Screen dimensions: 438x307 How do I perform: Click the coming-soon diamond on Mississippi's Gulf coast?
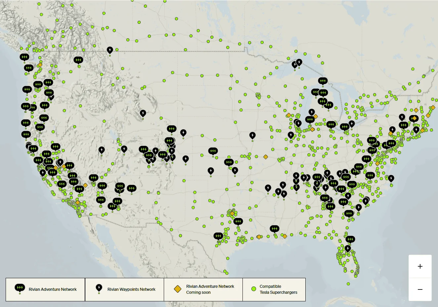[285, 236]
